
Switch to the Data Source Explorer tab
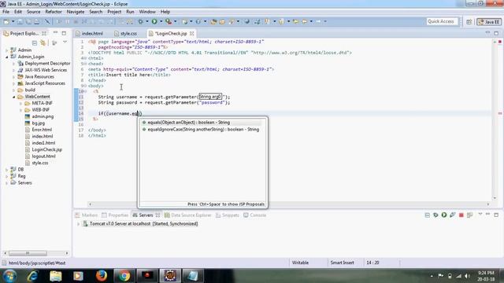pos(187,215)
